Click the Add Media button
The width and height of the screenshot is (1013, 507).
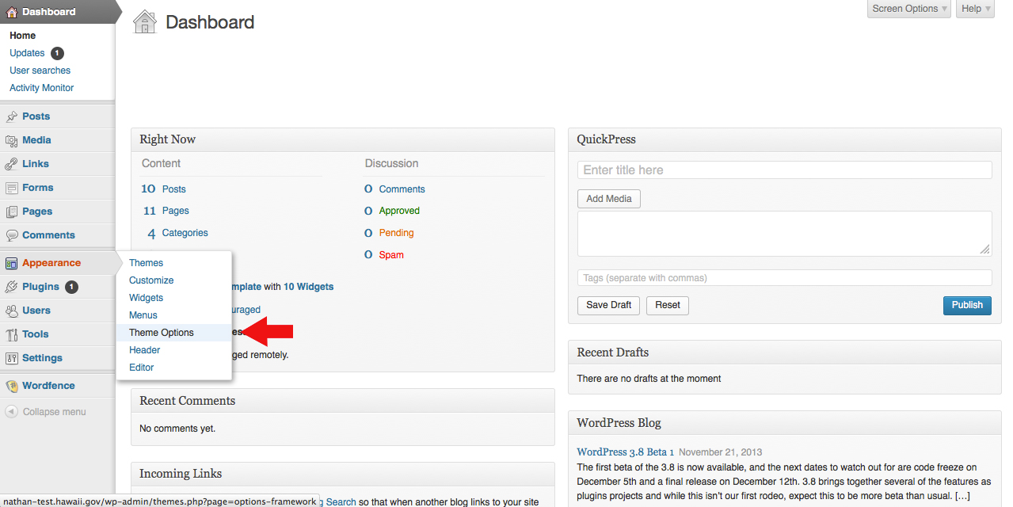click(x=608, y=199)
